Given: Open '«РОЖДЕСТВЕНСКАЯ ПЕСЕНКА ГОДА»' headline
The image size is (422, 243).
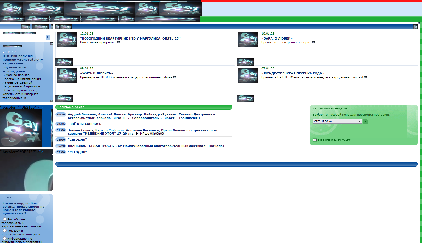Looking at the screenshot, I should (x=293, y=73).
